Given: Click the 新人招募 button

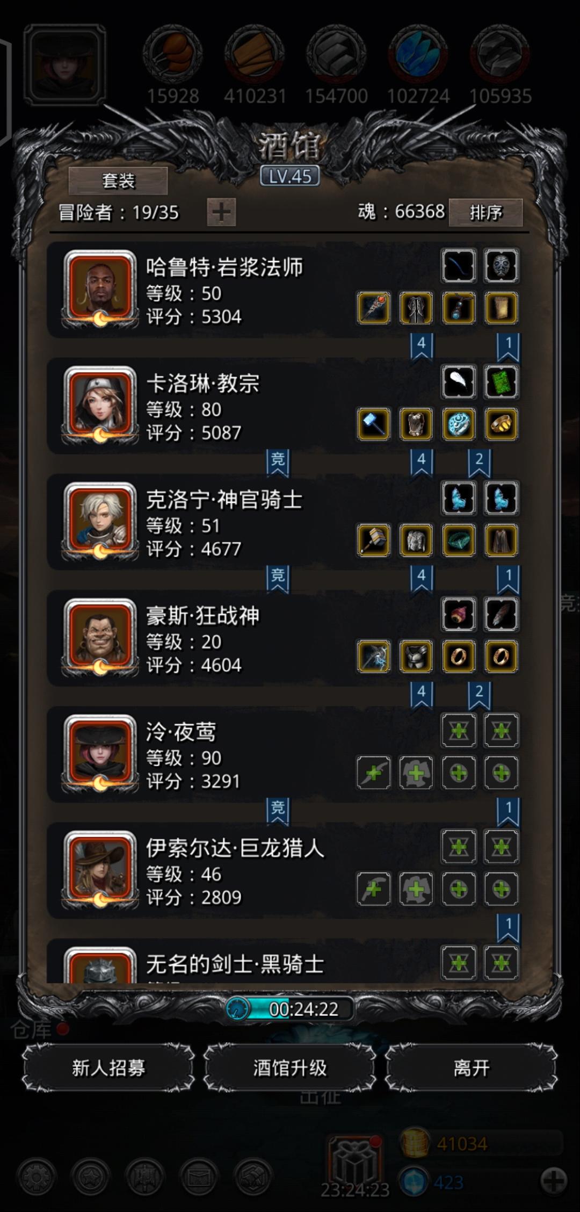Looking at the screenshot, I should tap(108, 1068).
